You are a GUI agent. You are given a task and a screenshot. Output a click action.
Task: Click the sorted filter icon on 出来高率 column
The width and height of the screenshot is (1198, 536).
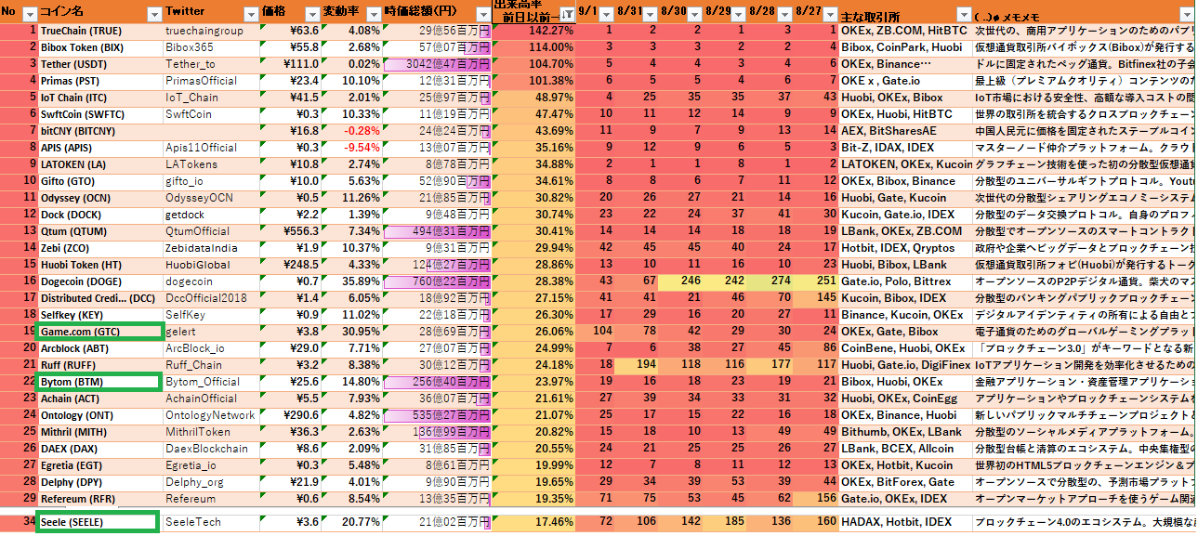point(566,14)
